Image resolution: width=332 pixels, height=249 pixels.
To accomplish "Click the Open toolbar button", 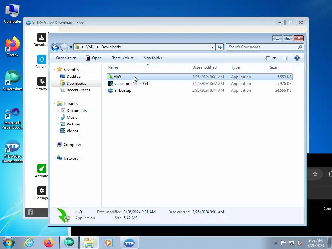I will click(x=94, y=58).
